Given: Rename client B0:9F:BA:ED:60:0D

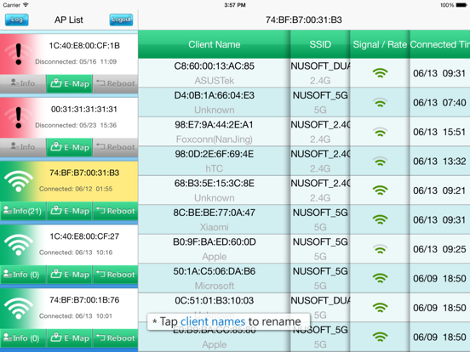Looking at the screenshot, I should coord(215,241).
